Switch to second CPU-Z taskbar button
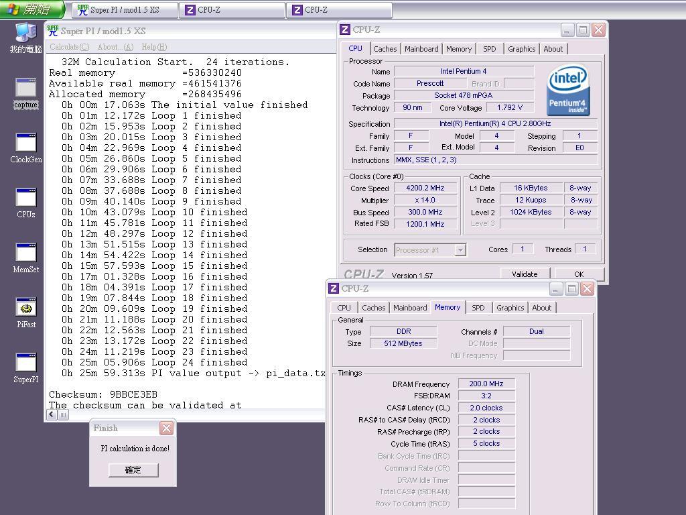 point(340,9)
